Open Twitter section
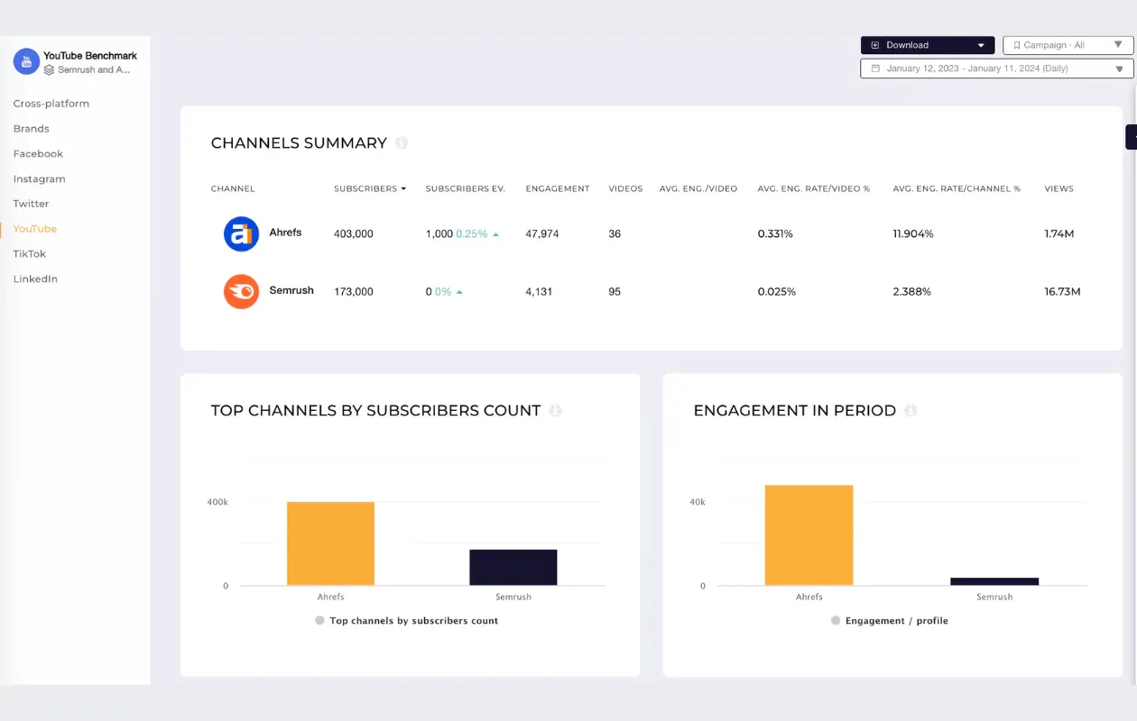The height and width of the screenshot is (721, 1137). (32, 204)
